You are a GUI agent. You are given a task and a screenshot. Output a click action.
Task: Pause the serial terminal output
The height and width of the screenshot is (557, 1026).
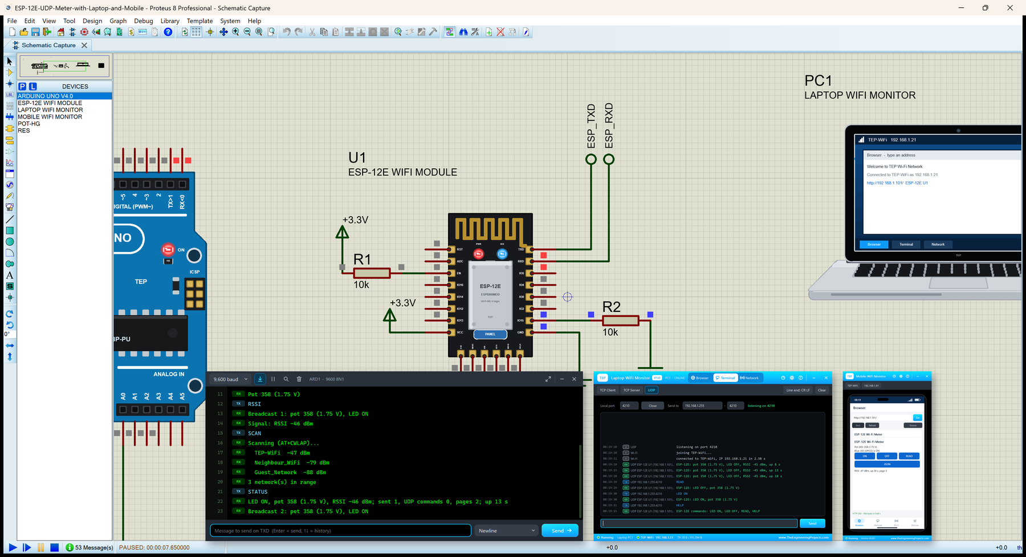pyautogui.click(x=273, y=379)
